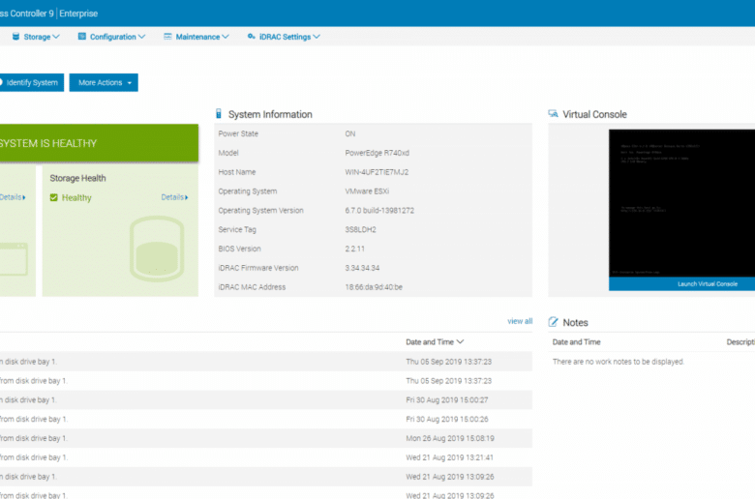
Task: Click the Notes edit pencil icon
Action: 554,322
